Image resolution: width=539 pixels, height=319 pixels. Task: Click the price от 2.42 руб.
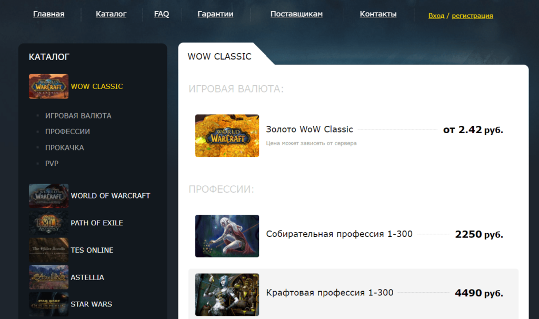(473, 129)
